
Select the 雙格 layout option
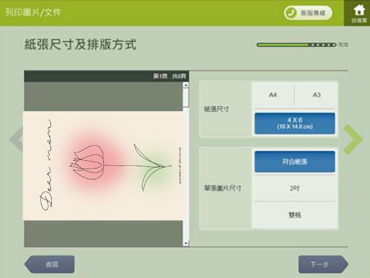[x=294, y=215]
